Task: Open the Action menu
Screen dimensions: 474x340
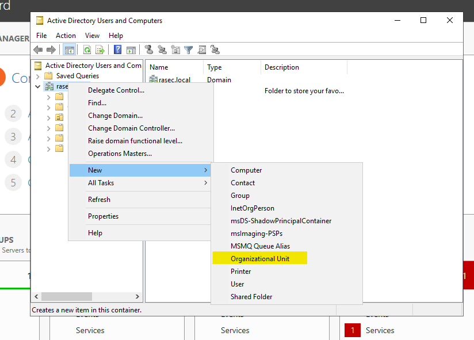Action: click(x=66, y=36)
